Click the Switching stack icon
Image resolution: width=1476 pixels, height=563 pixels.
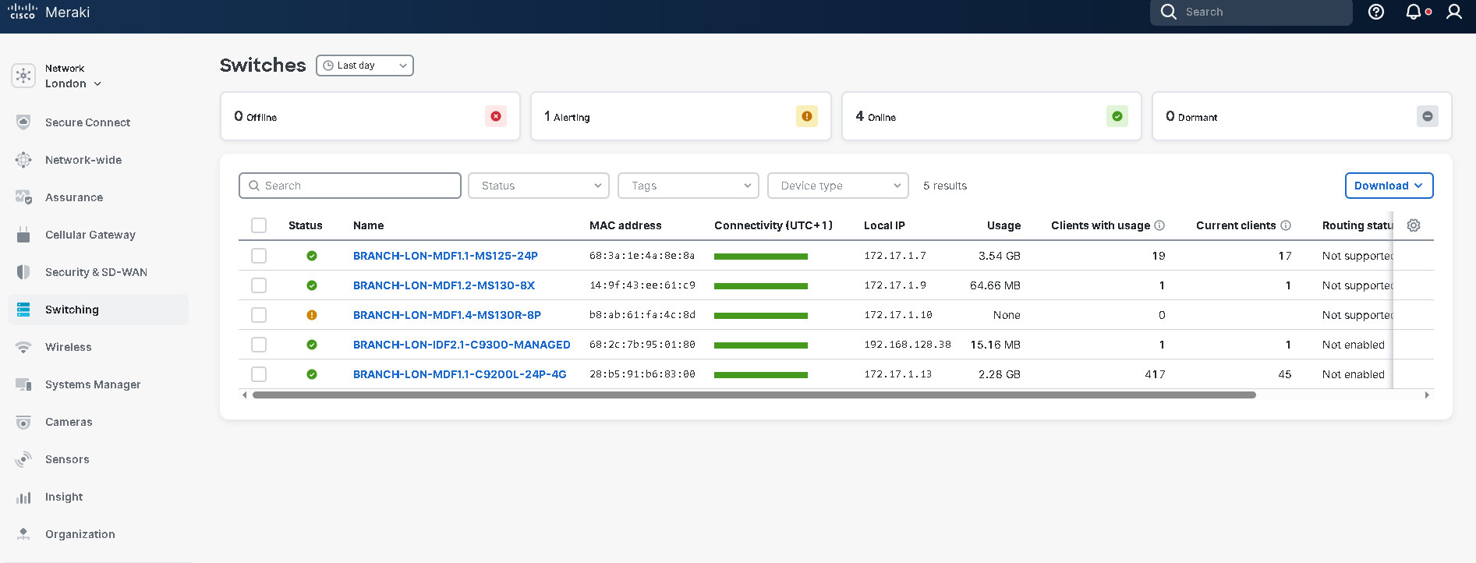click(x=23, y=310)
